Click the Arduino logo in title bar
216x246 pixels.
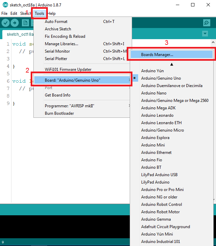point(5,5)
